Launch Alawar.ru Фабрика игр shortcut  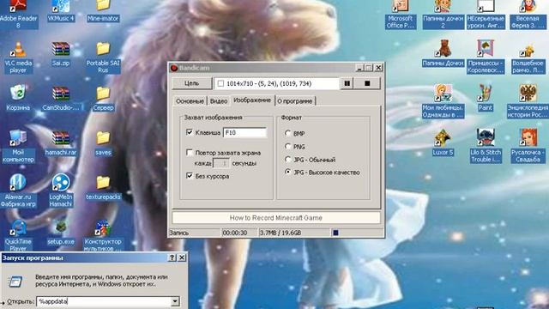[18, 183]
